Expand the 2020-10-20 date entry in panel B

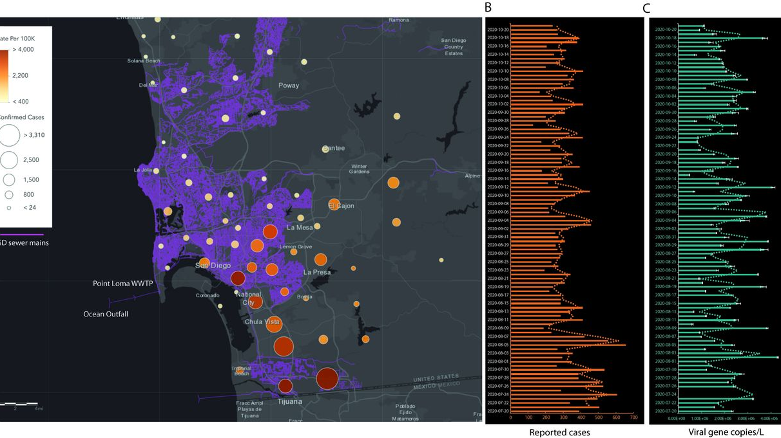pos(497,29)
